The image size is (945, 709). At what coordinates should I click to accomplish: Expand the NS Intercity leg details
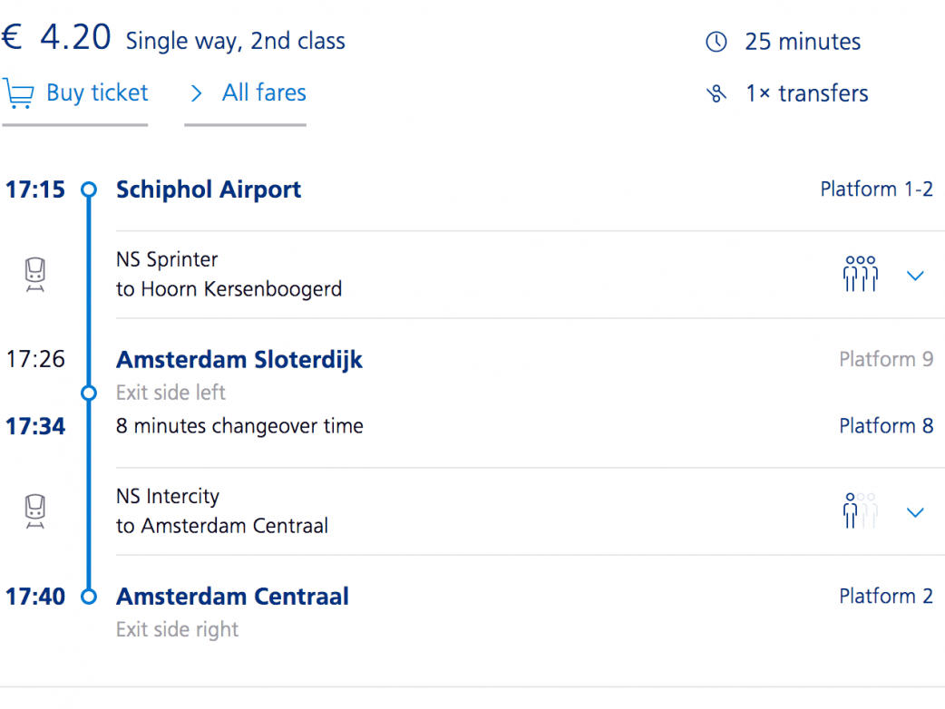pyautogui.click(x=915, y=512)
